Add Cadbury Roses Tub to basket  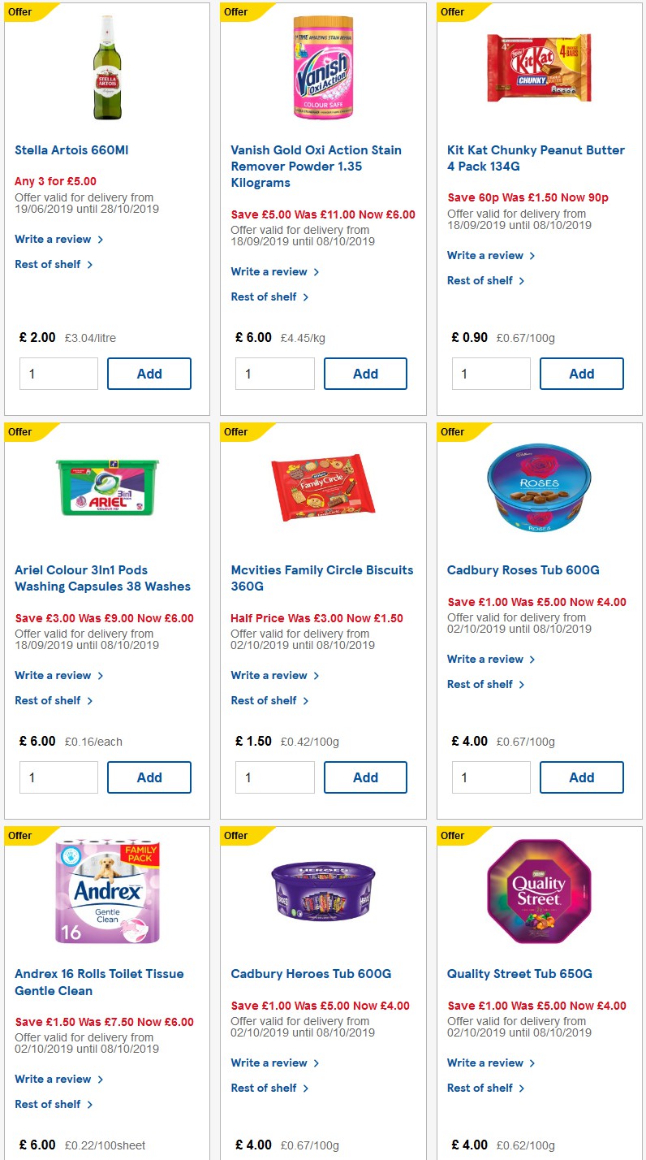coord(582,777)
